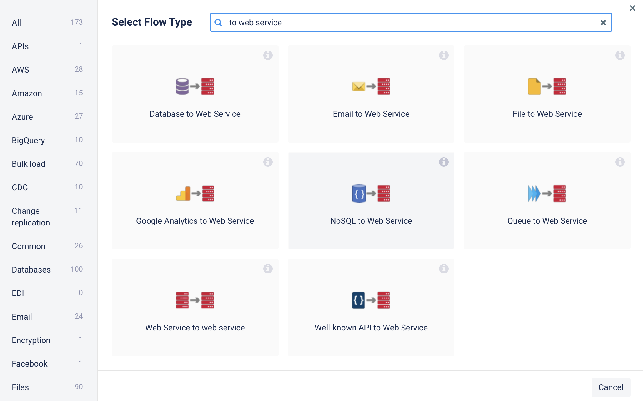
Task: Open the Azure category filter
Action: click(x=22, y=117)
